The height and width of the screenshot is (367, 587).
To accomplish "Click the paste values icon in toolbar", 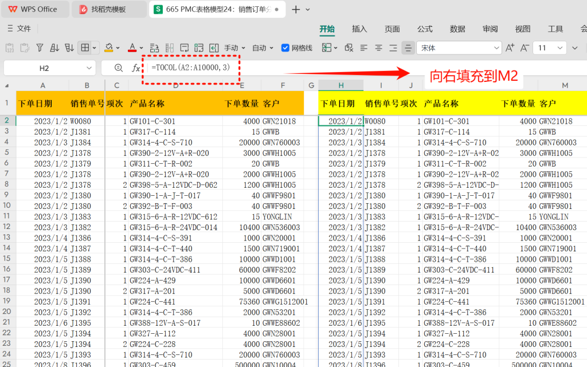I will [10, 48].
